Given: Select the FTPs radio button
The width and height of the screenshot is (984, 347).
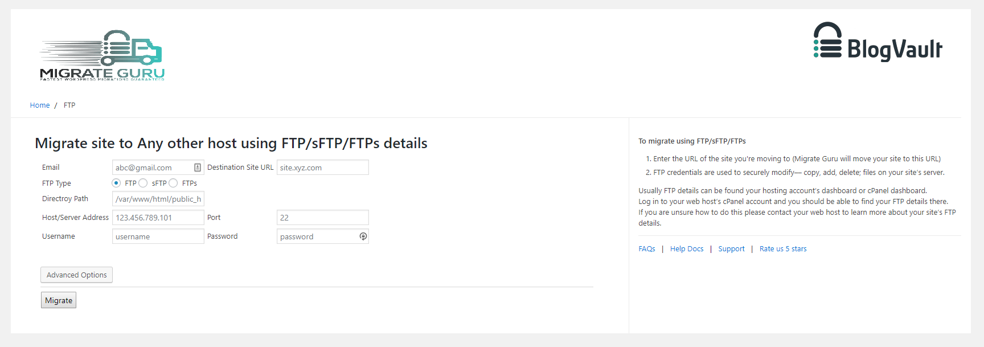Looking at the screenshot, I should [x=173, y=183].
